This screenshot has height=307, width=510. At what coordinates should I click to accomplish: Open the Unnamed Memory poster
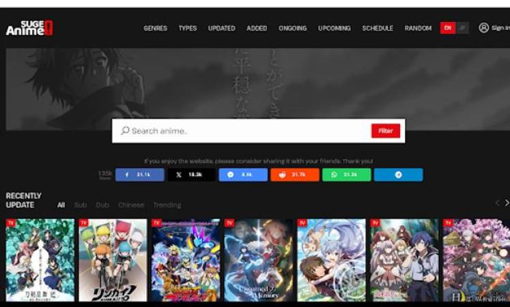[x=259, y=260]
